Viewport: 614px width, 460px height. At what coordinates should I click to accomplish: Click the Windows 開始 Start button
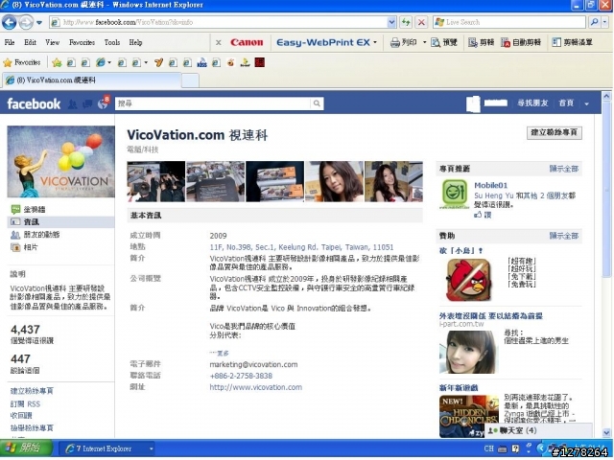(x=26, y=448)
